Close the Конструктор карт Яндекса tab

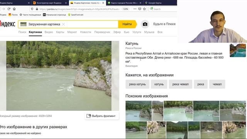66,3
